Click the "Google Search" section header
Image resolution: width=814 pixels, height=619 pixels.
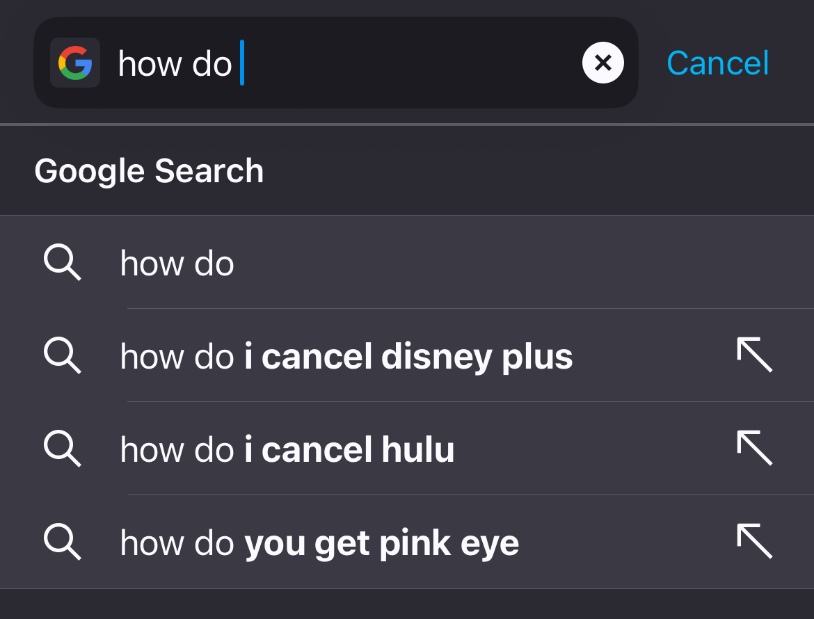149,171
